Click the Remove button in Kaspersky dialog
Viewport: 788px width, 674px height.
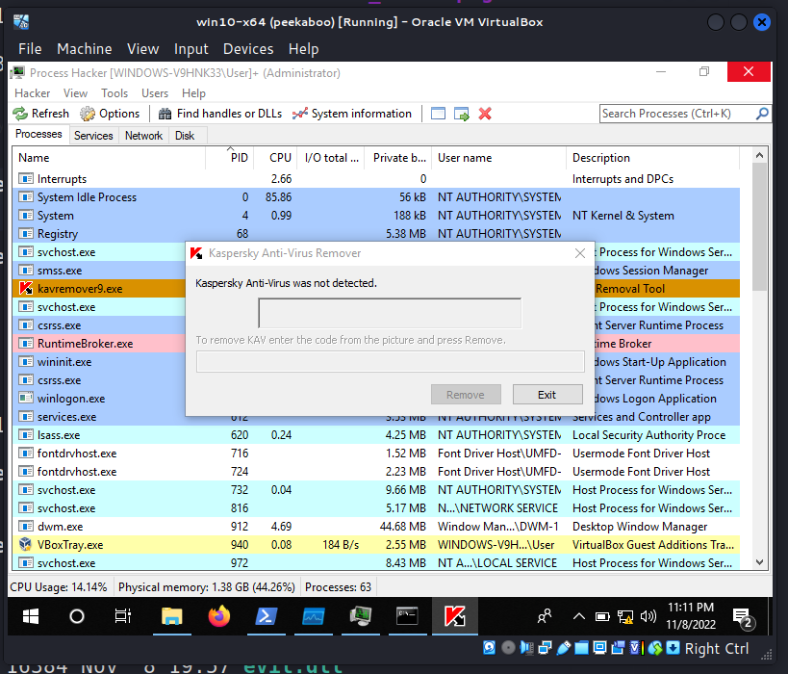coord(466,395)
